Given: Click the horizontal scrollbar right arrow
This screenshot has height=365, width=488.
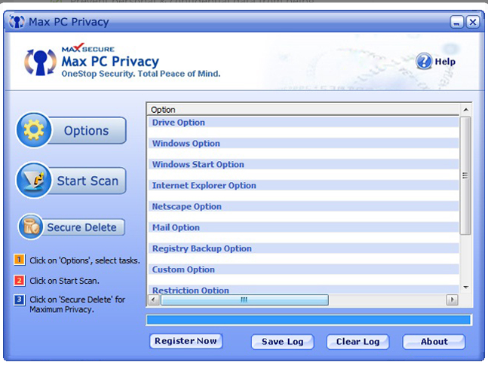Looking at the screenshot, I should pos(452,300).
